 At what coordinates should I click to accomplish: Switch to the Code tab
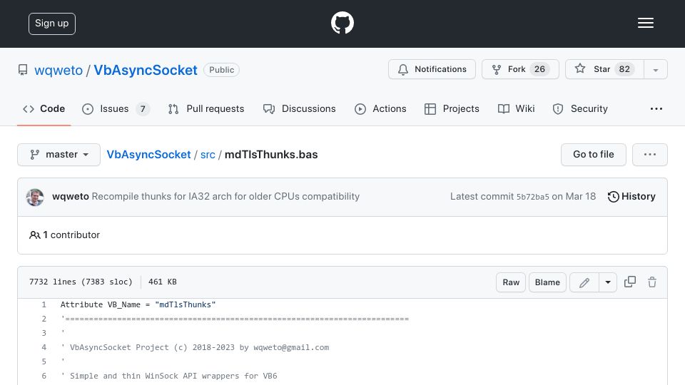pos(44,108)
